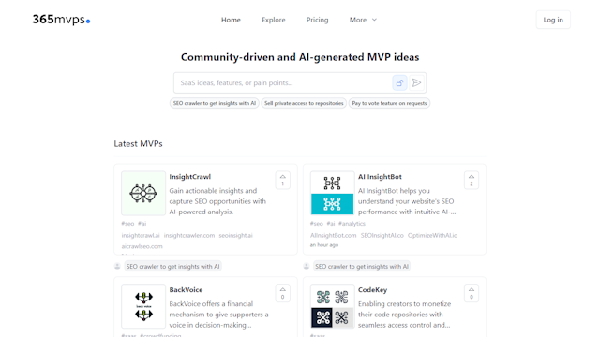Click the #seo tag on InsightCrawl
Screen dimensions: 600x337
coord(127,224)
